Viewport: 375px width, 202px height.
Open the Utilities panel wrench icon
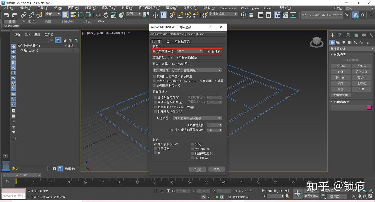pyautogui.click(x=372, y=35)
